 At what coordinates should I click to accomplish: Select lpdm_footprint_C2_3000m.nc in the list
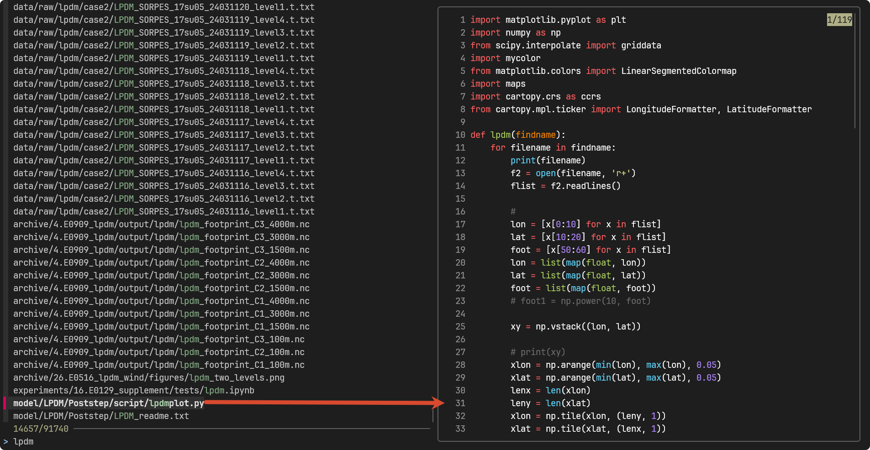point(161,275)
